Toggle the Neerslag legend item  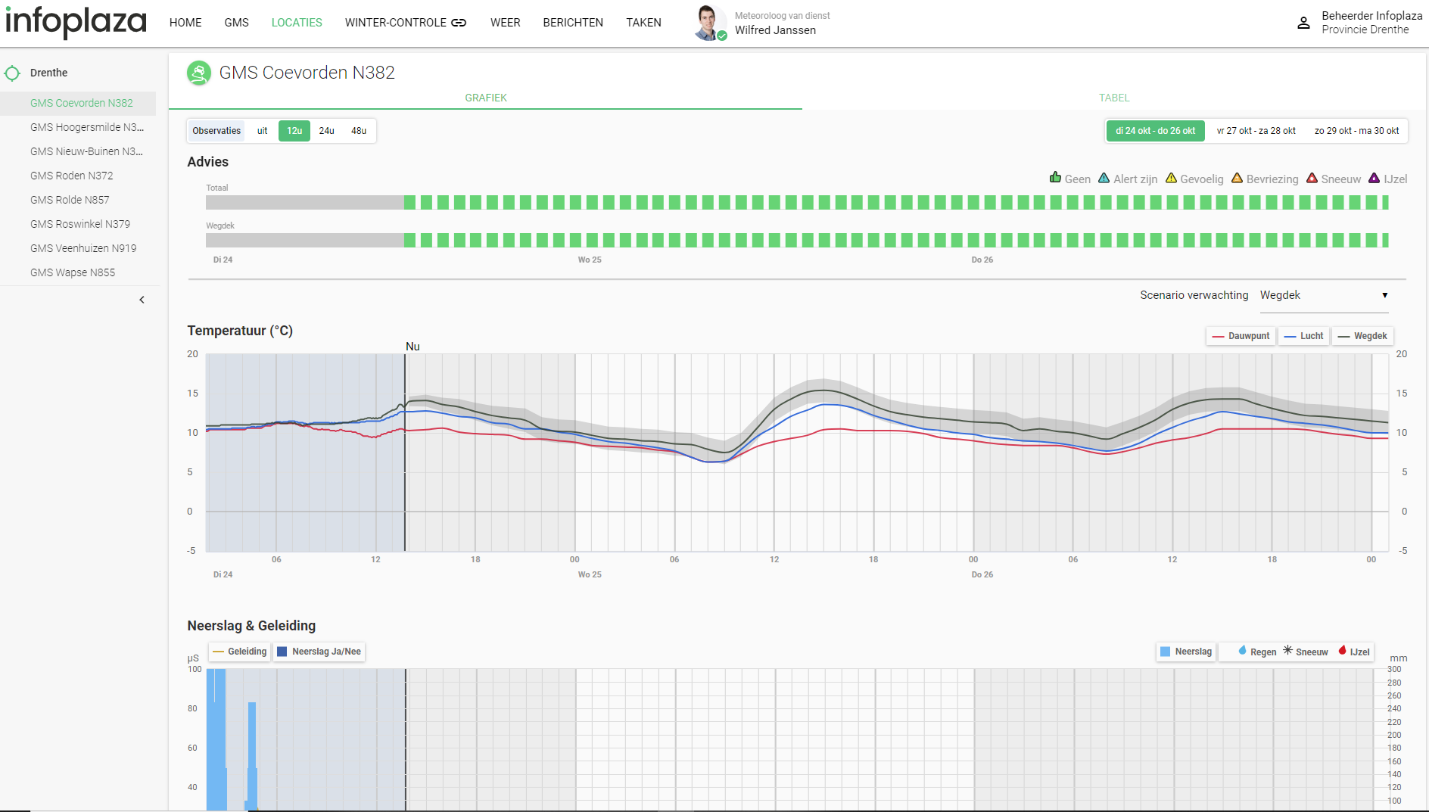coord(1186,652)
